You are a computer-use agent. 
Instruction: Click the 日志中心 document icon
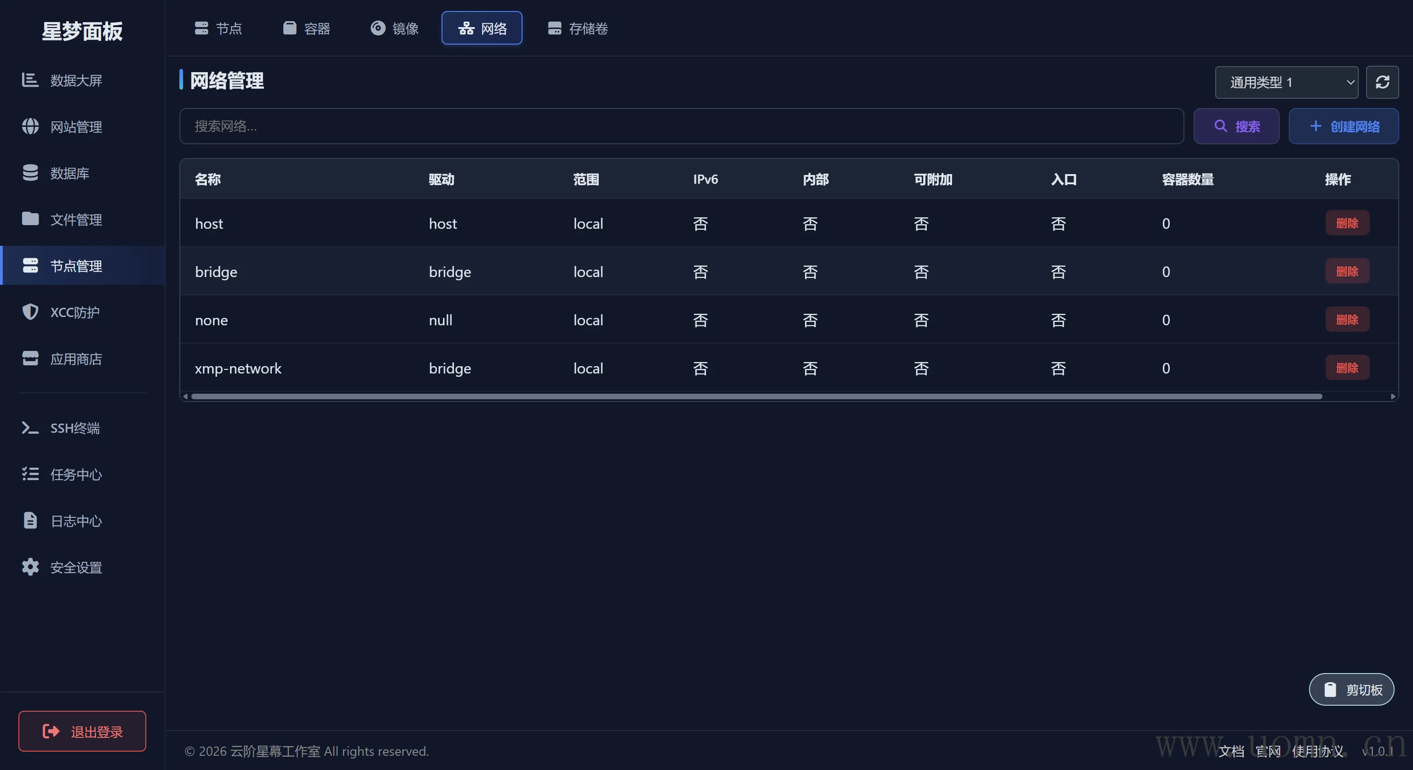coord(30,521)
